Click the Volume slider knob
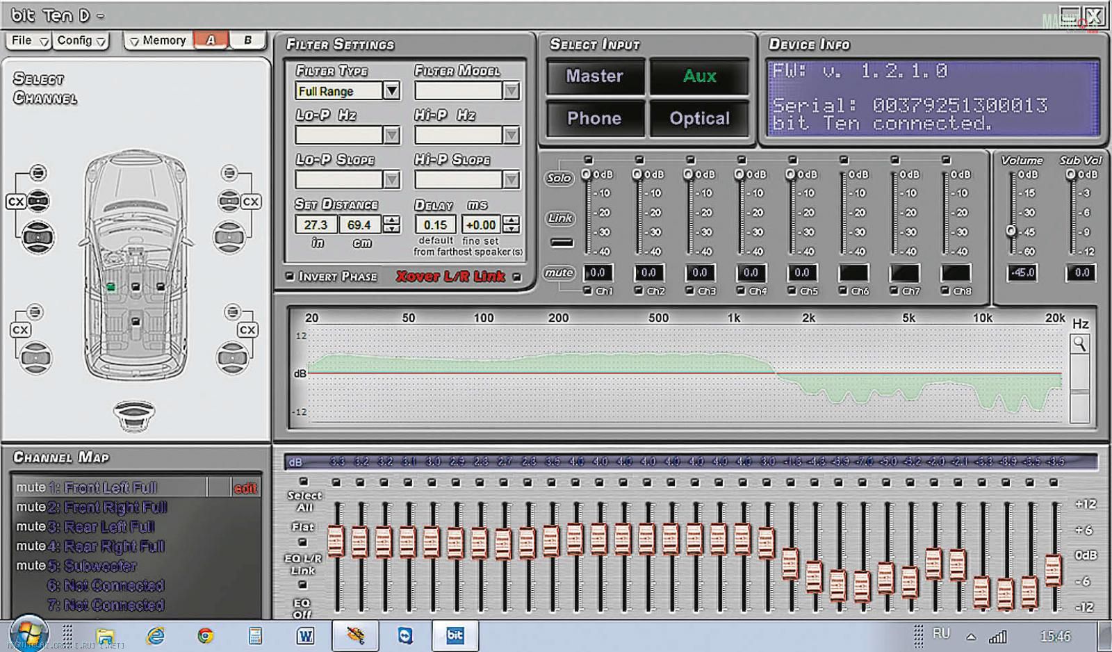 pyautogui.click(x=1011, y=231)
